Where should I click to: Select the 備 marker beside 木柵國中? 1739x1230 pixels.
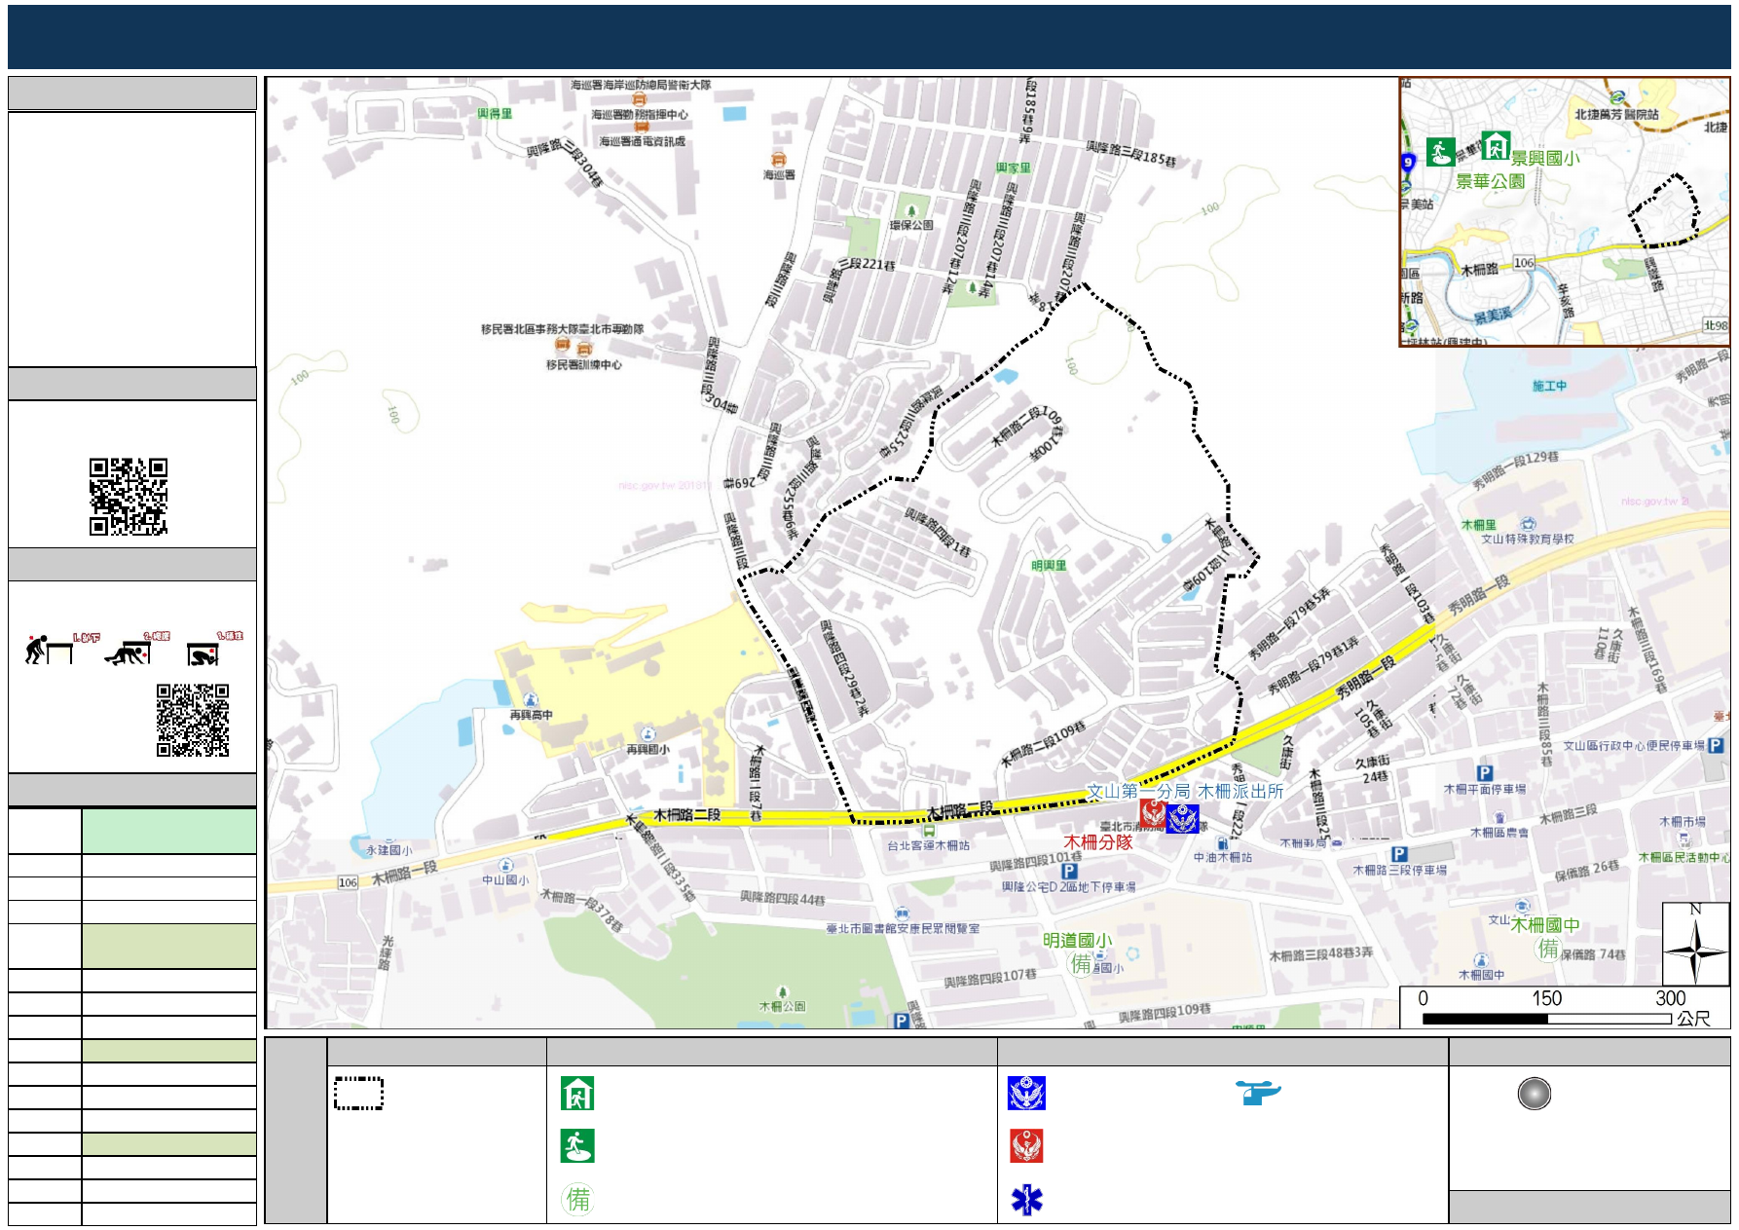point(1548,948)
